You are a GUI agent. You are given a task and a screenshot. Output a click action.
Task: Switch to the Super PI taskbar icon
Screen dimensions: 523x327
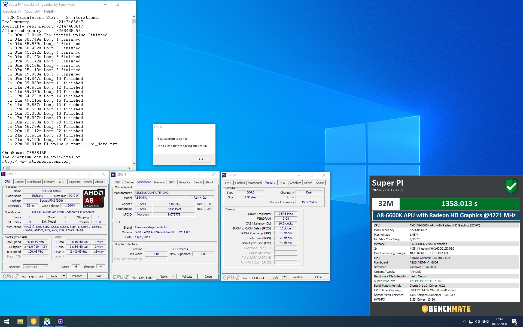47,322
